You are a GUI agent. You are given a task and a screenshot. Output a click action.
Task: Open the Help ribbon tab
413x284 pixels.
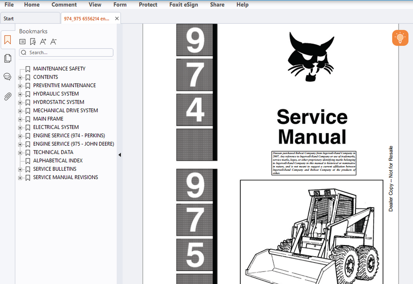(242, 5)
